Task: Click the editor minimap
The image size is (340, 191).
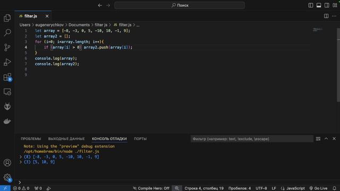Action: click(x=318, y=30)
